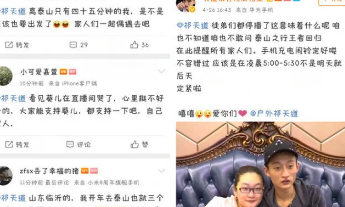This screenshot has height=207, width=345.
Task: Like the post with 36 thumbs-up
Action: pyautogui.click(x=140, y=45)
